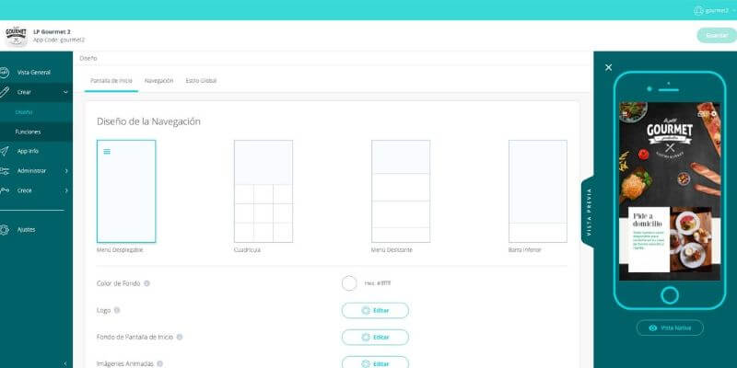
Task: Open Vista General from the sidebar
Action: point(33,72)
